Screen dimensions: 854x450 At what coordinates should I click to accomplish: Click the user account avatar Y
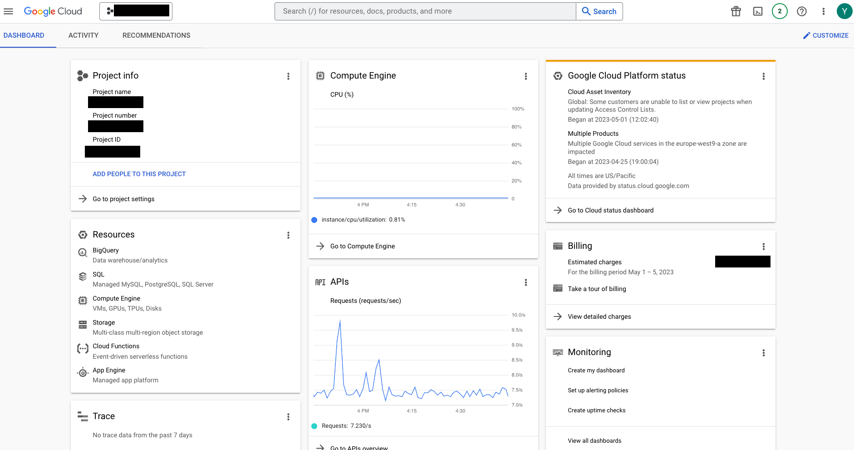[x=844, y=11]
